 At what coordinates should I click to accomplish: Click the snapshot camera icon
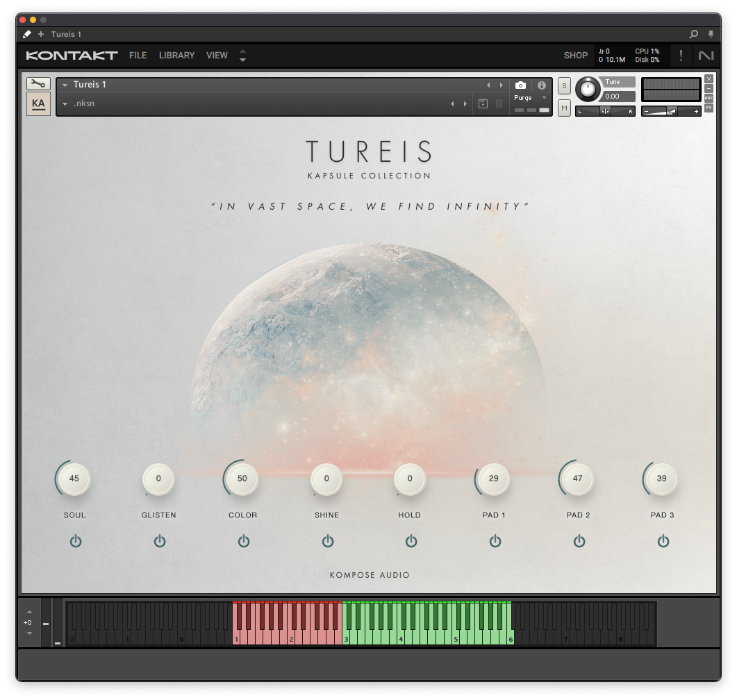pyautogui.click(x=520, y=85)
